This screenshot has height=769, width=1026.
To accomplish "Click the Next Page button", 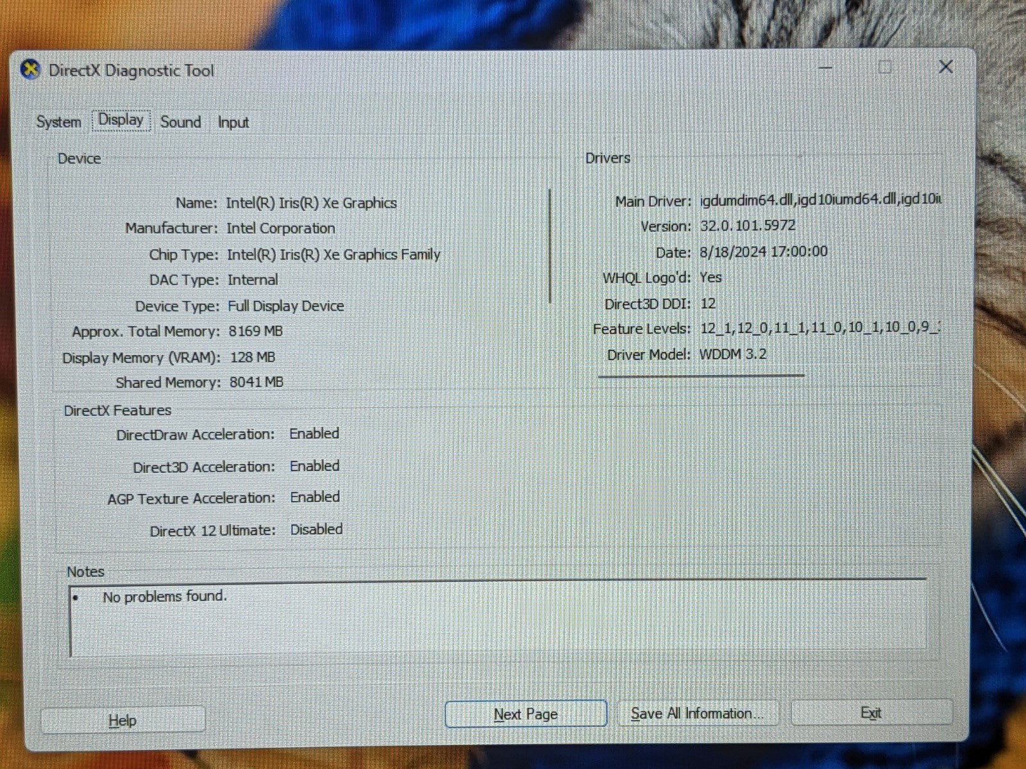I will [x=525, y=714].
